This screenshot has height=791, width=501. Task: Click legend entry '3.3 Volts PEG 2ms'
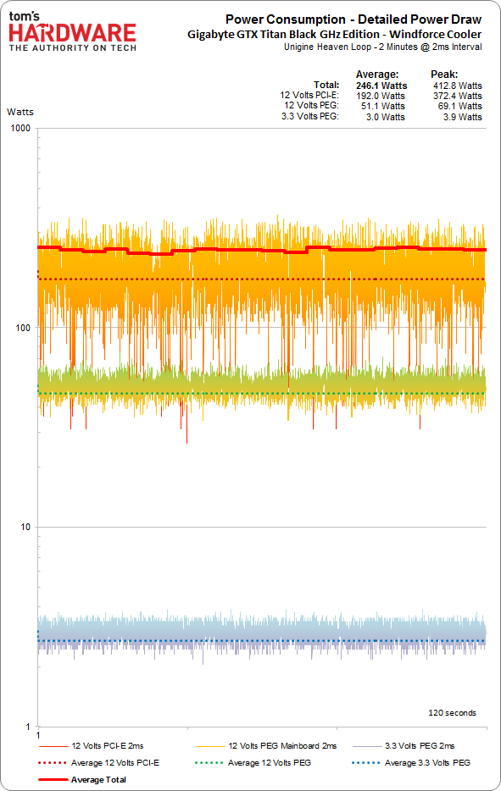pos(403,745)
